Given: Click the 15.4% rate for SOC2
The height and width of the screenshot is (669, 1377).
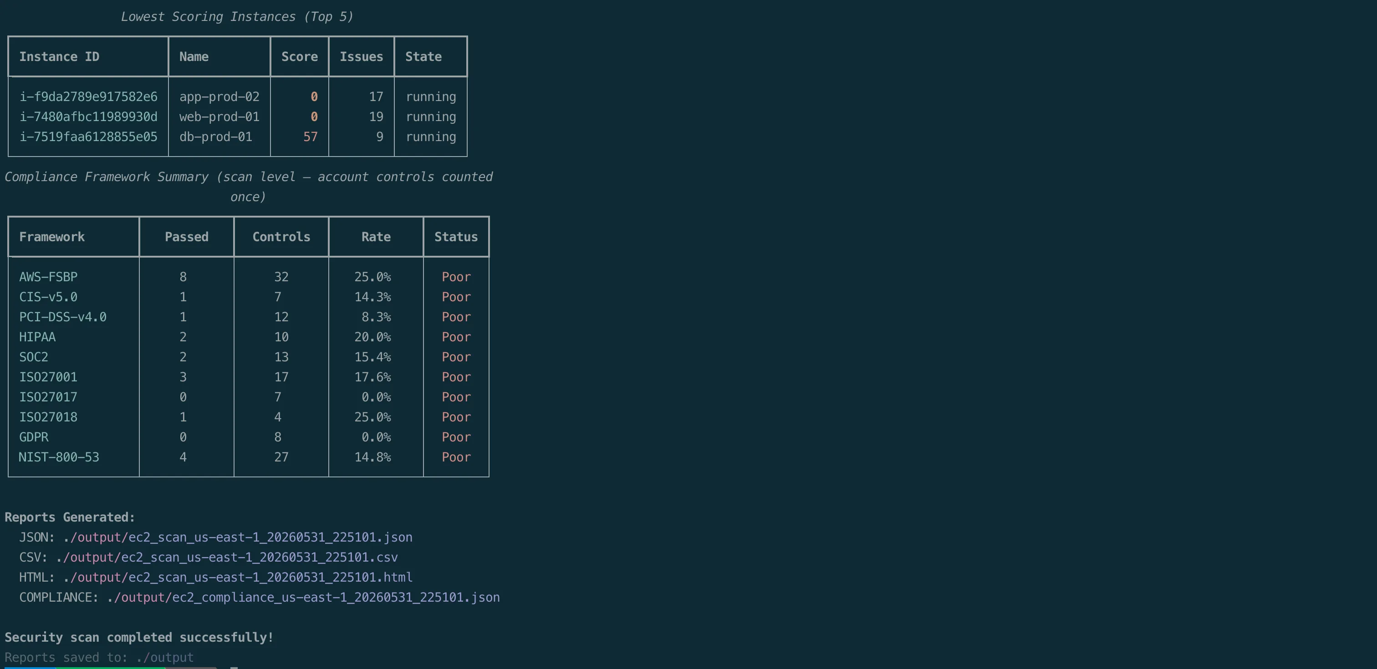Looking at the screenshot, I should [x=372, y=357].
